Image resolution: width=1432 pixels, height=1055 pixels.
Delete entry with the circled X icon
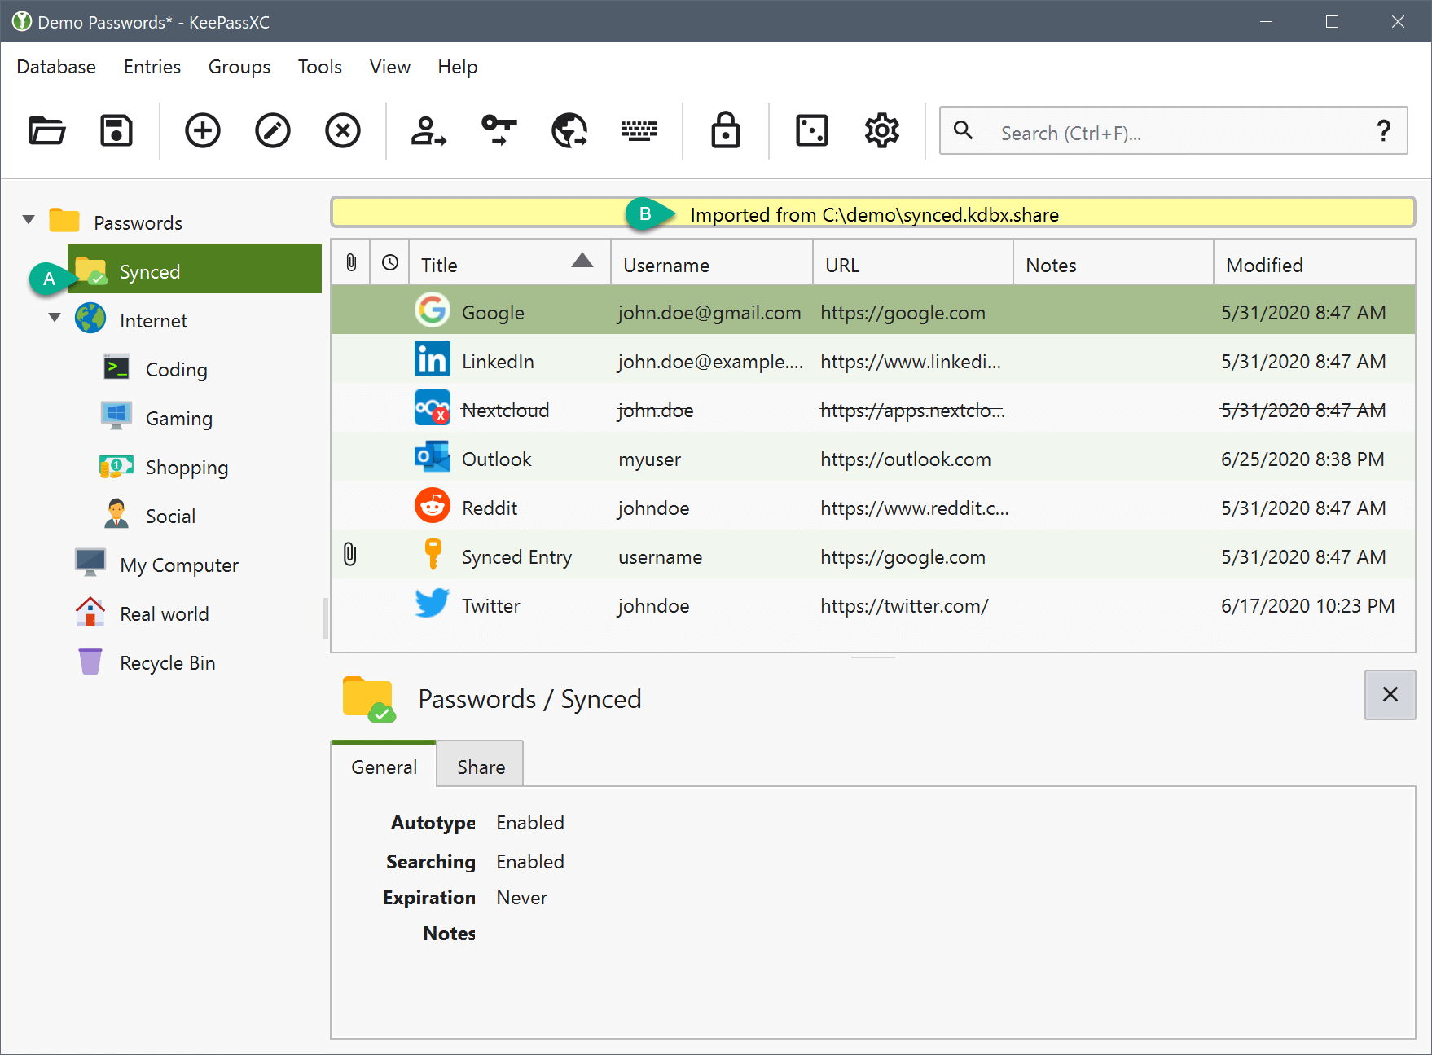pyautogui.click(x=343, y=130)
